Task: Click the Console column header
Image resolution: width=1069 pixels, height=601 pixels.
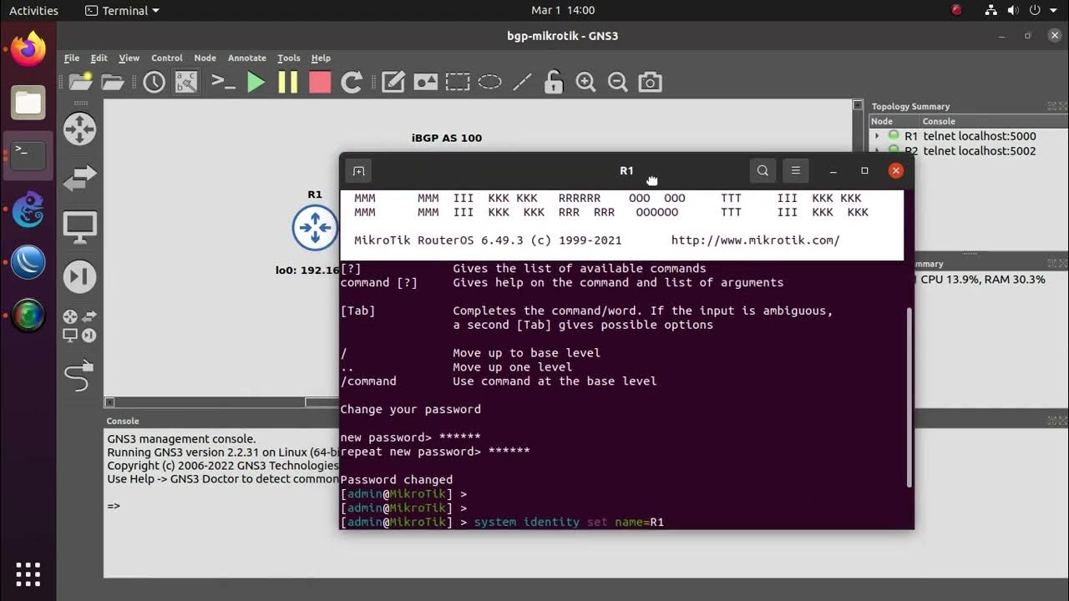Action: [992, 121]
